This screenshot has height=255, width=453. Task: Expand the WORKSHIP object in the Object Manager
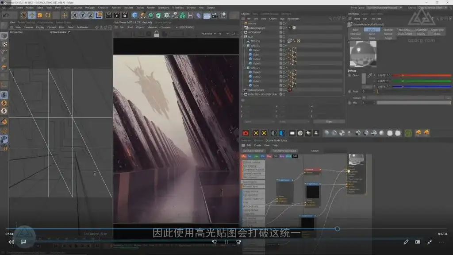(x=242, y=33)
